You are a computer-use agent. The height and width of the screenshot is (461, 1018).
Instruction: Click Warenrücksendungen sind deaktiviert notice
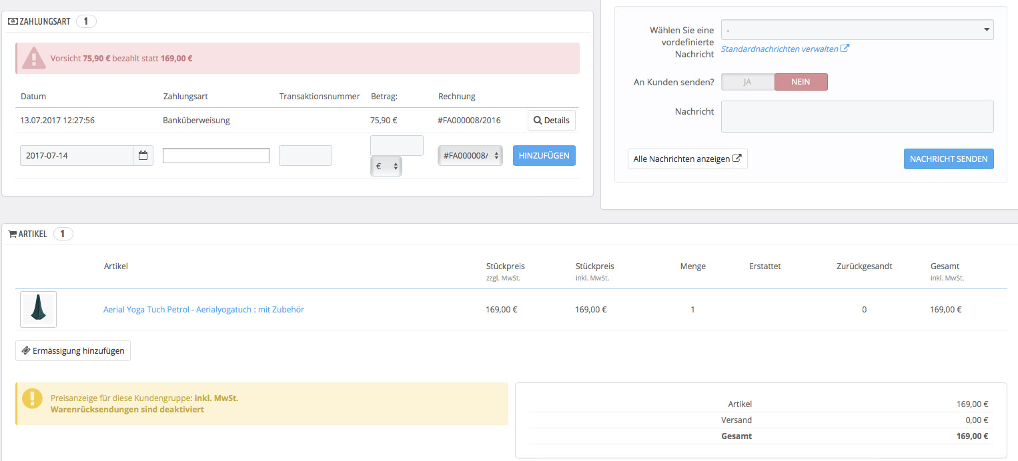(x=127, y=409)
